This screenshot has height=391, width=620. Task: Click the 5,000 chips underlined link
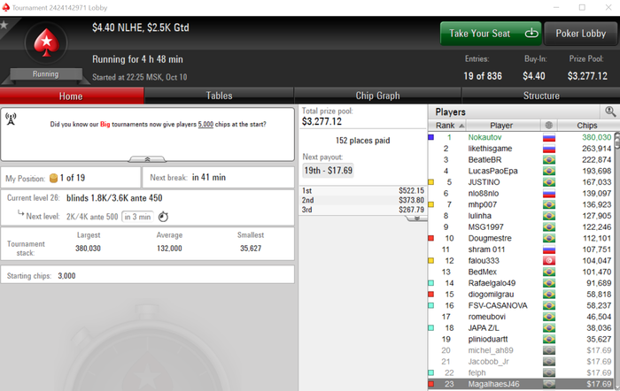click(205, 124)
